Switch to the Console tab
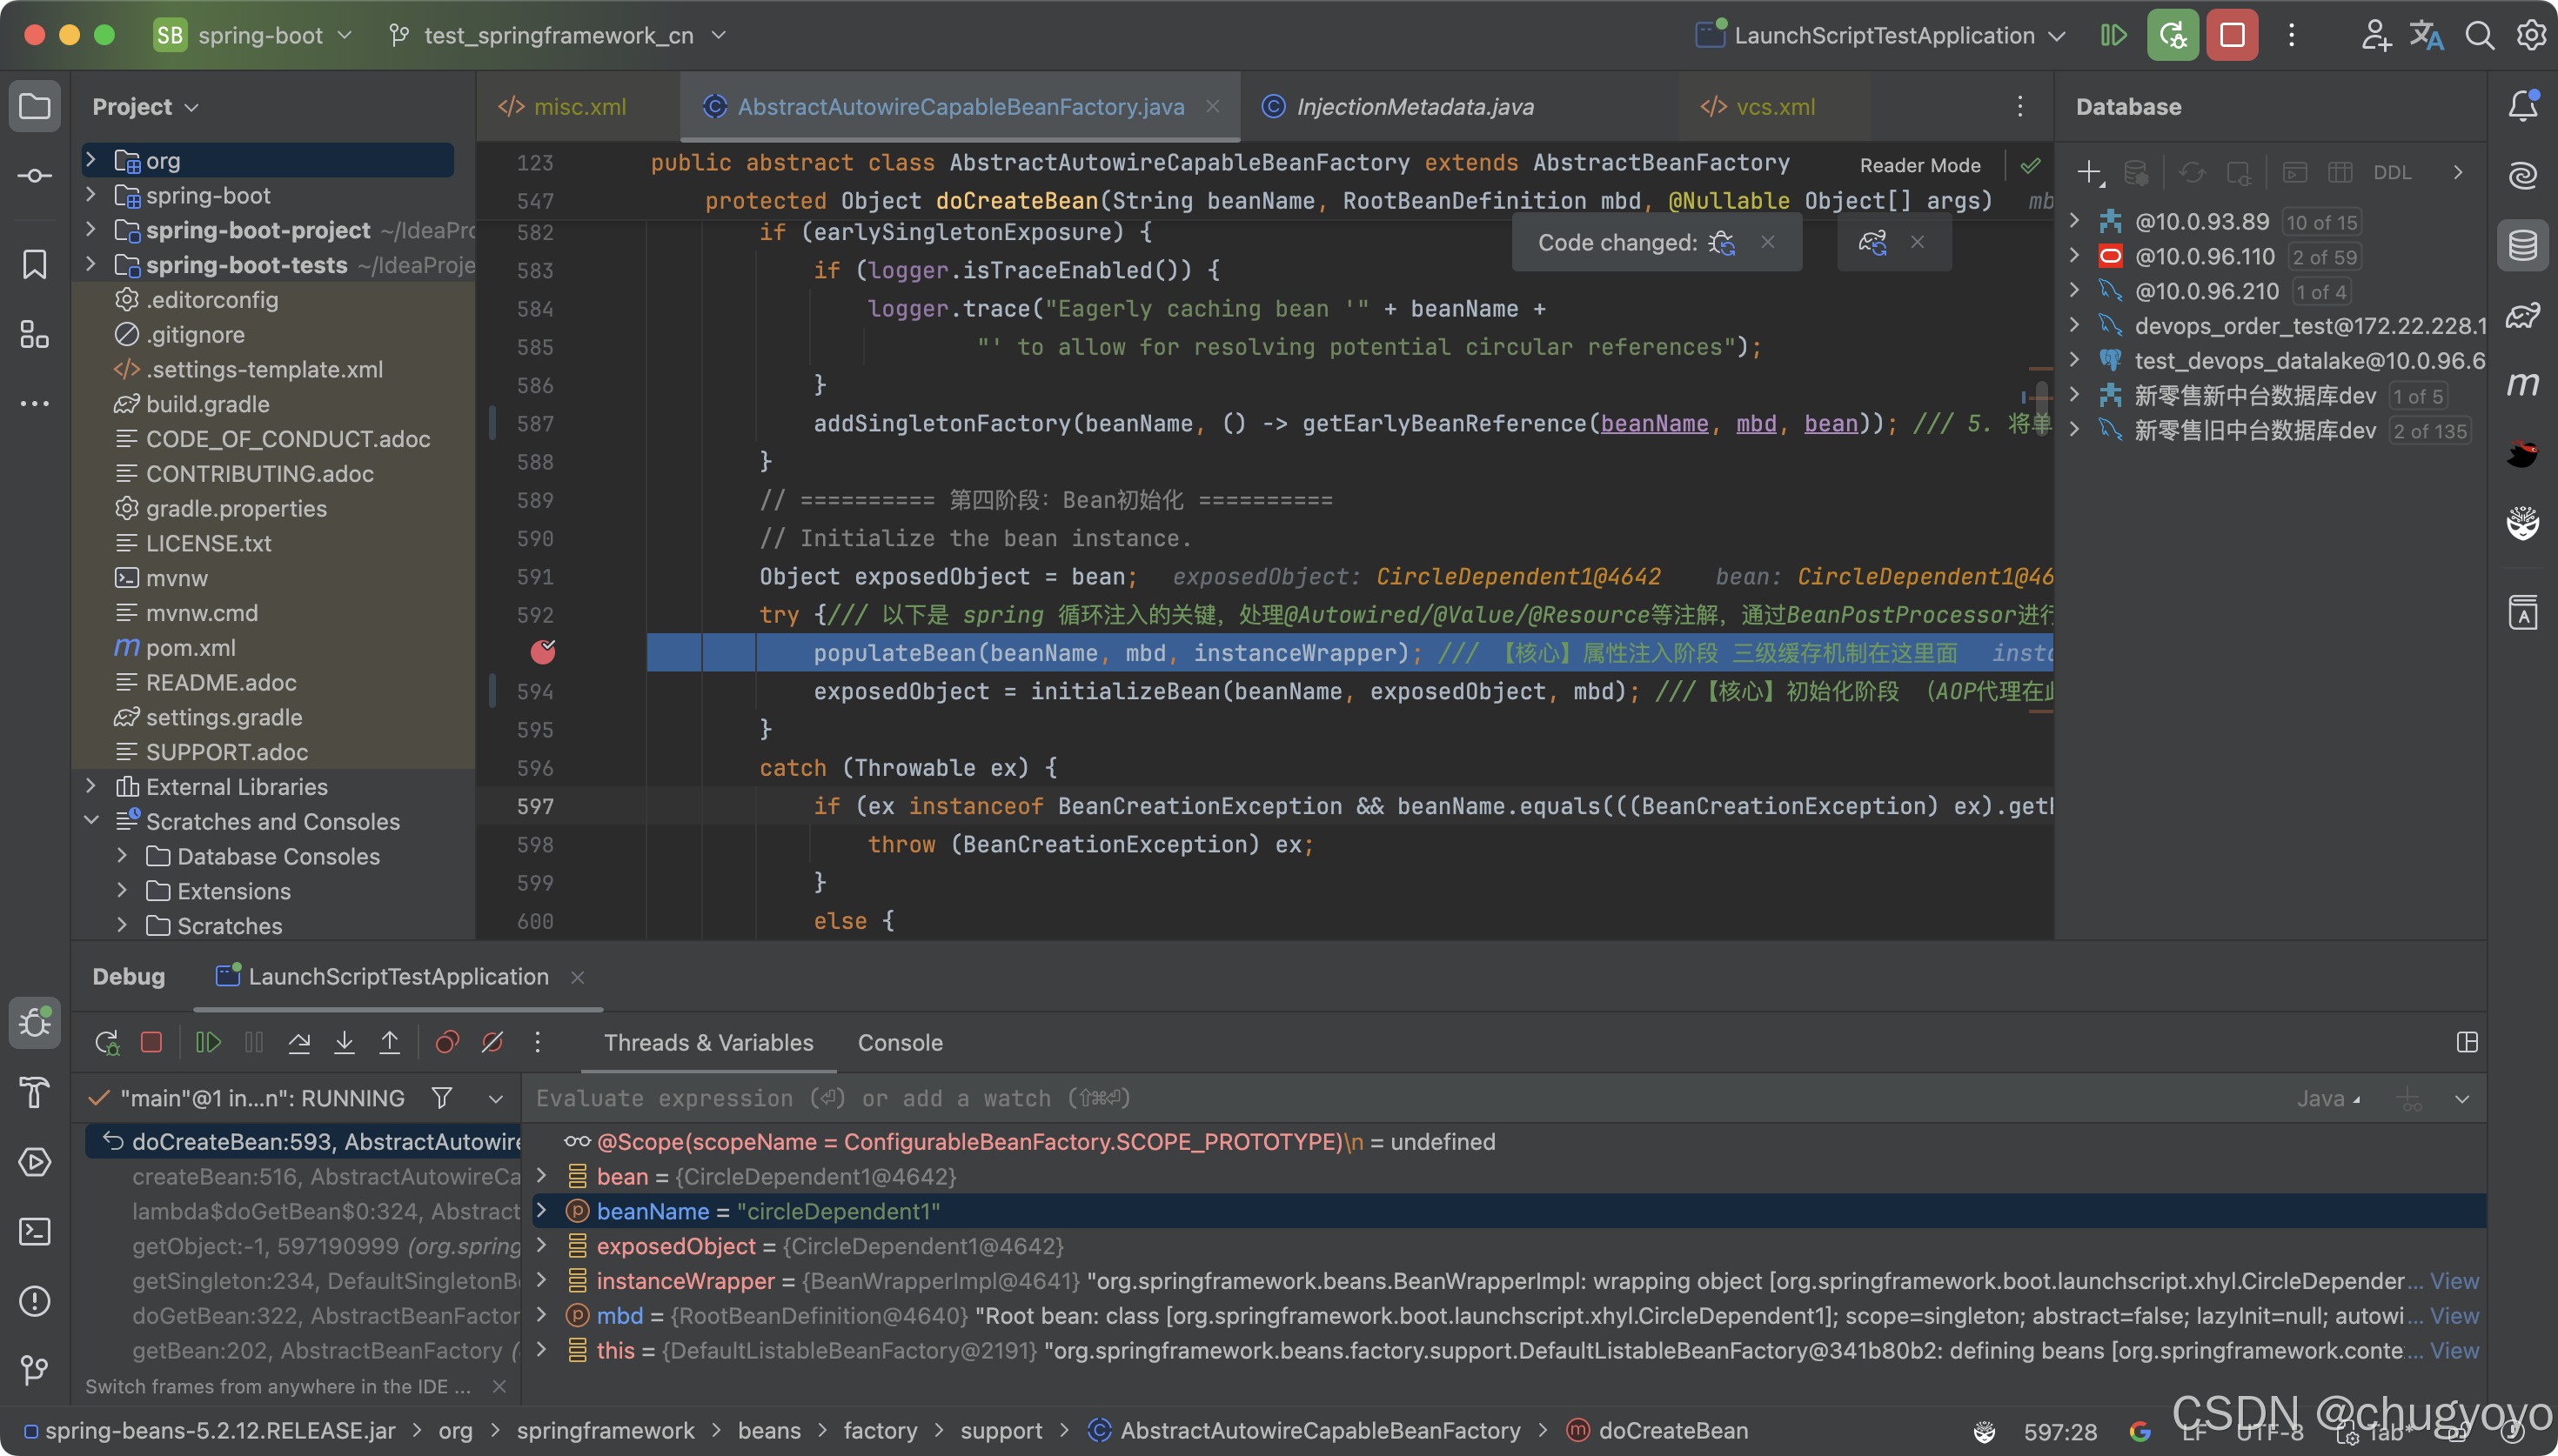Viewport: 2558px width, 1456px height. (x=899, y=1042)
